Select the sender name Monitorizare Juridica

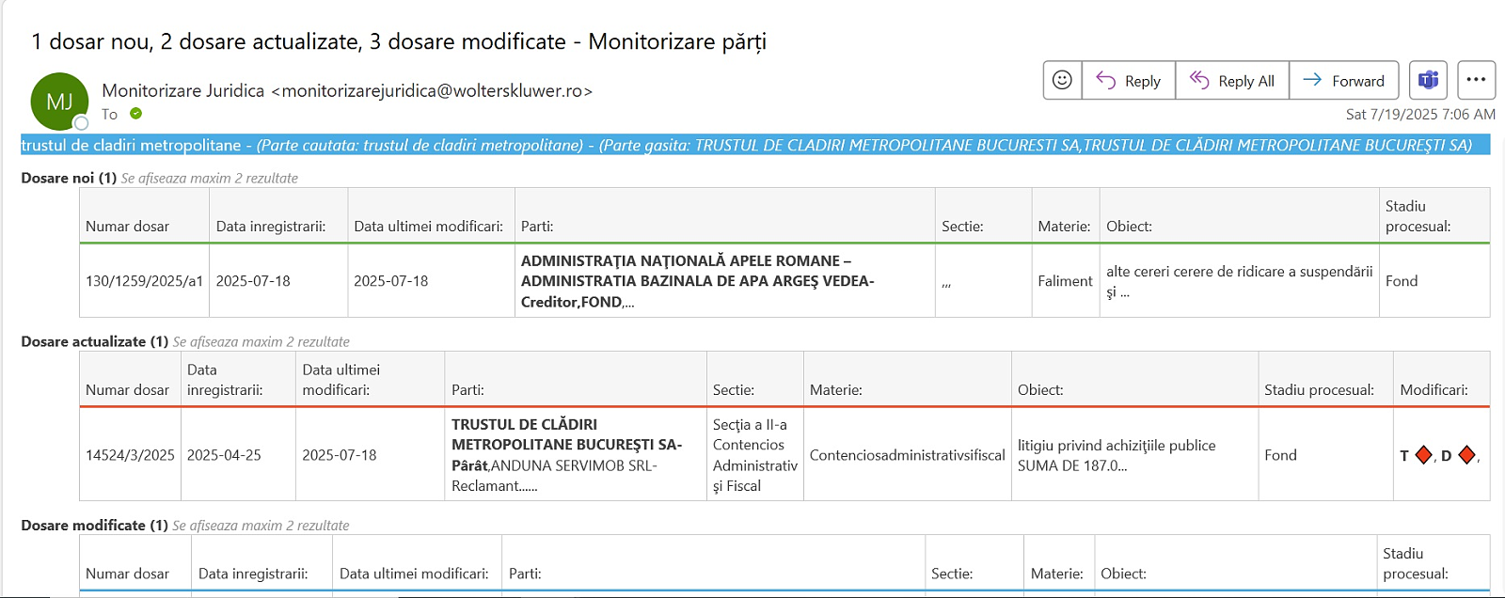click(183, 91)
